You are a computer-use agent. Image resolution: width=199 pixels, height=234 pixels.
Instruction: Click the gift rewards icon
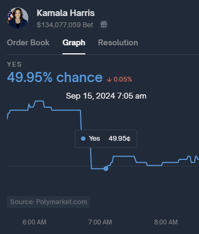pyautogui.click(x=104, y=25)
